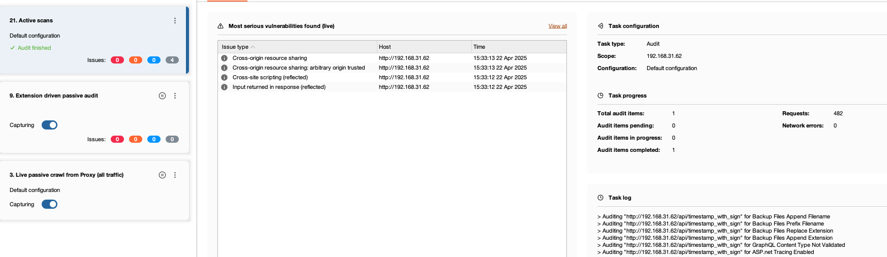Open the View all vulnerabilities link
The image size is (887, 257).
pyautogui.click(x=558, y=26)
